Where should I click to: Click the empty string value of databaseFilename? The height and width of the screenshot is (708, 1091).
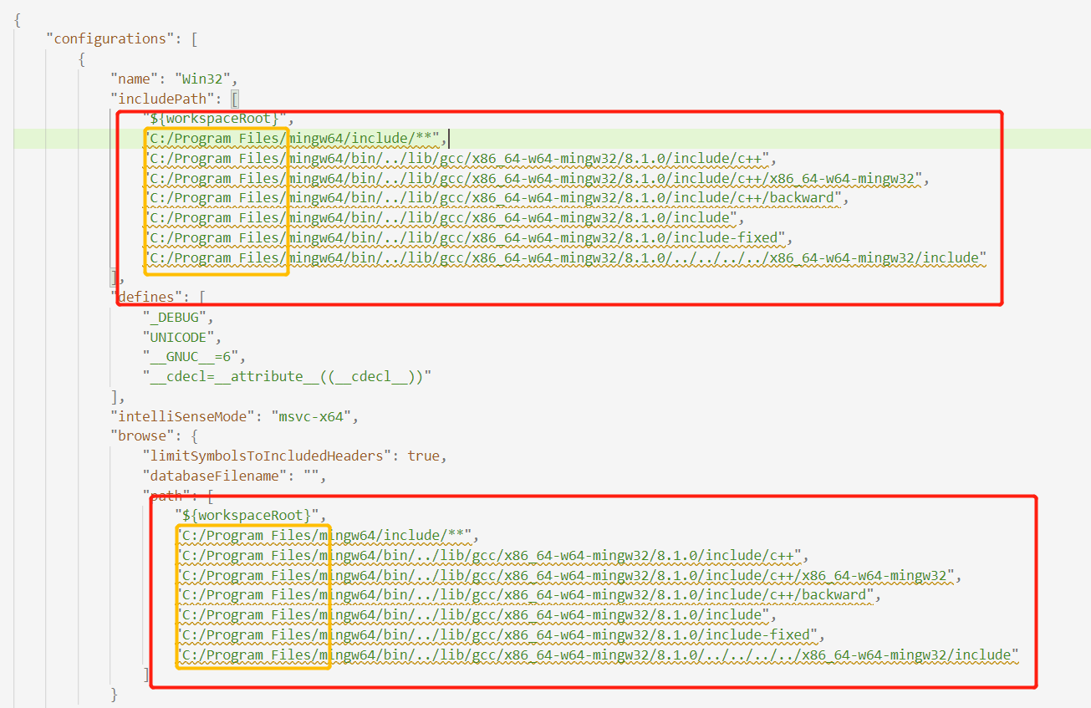click(312, 476)
